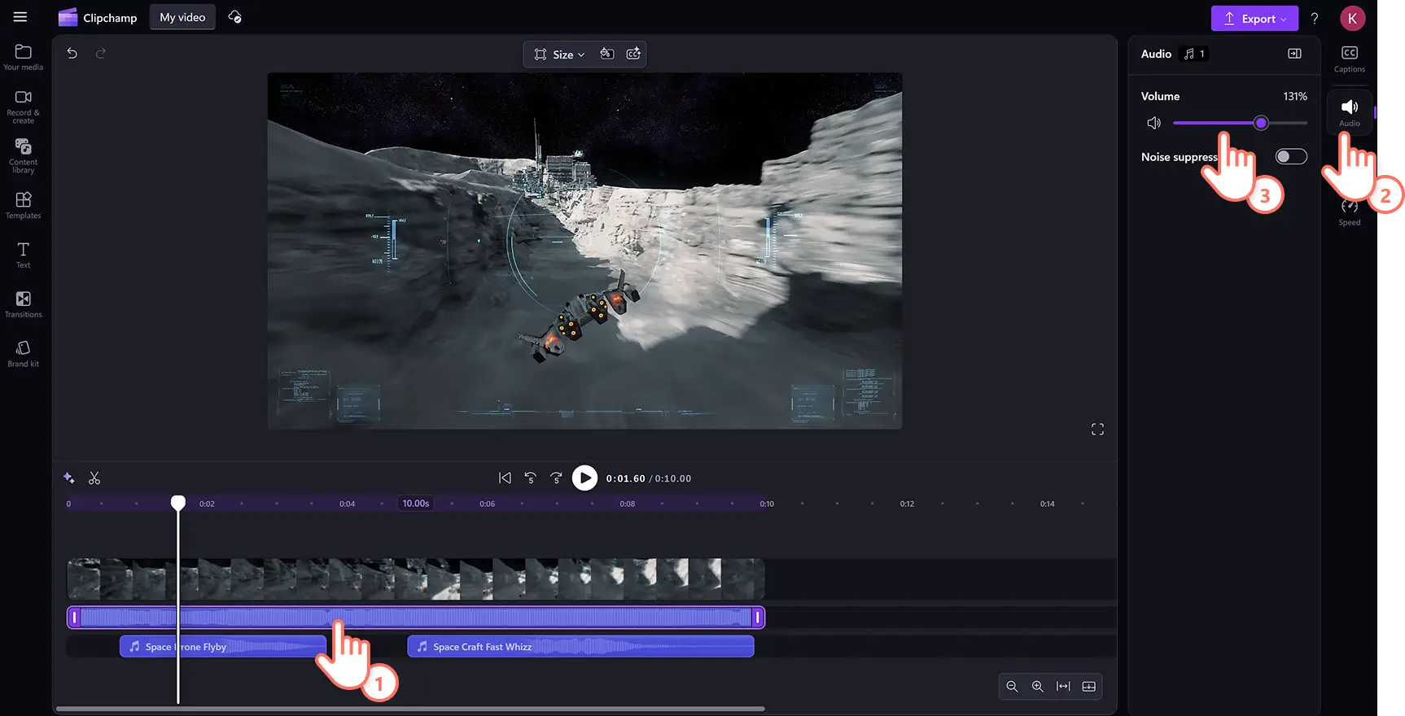Rename the My video title

(x=182, y=17)
